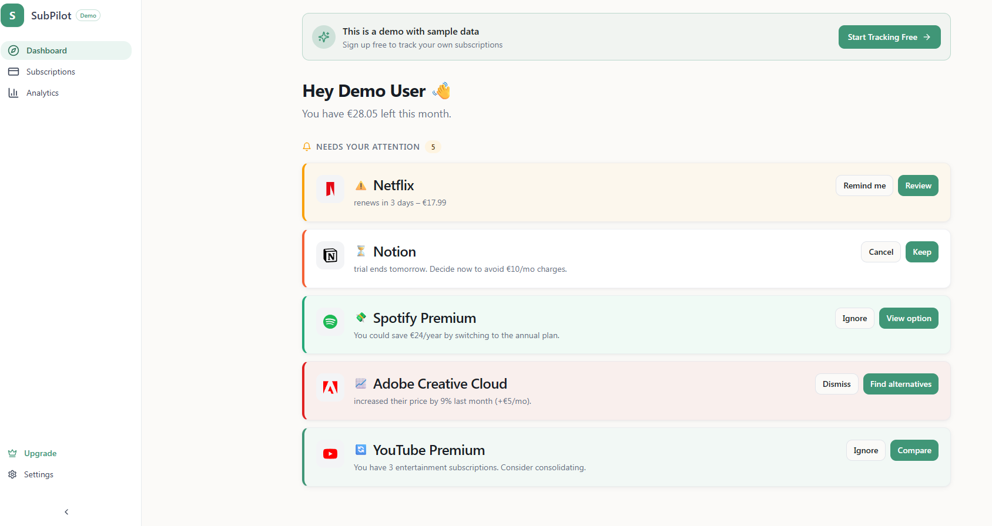Click the Analytics bar chart icon

coord(14,93)
